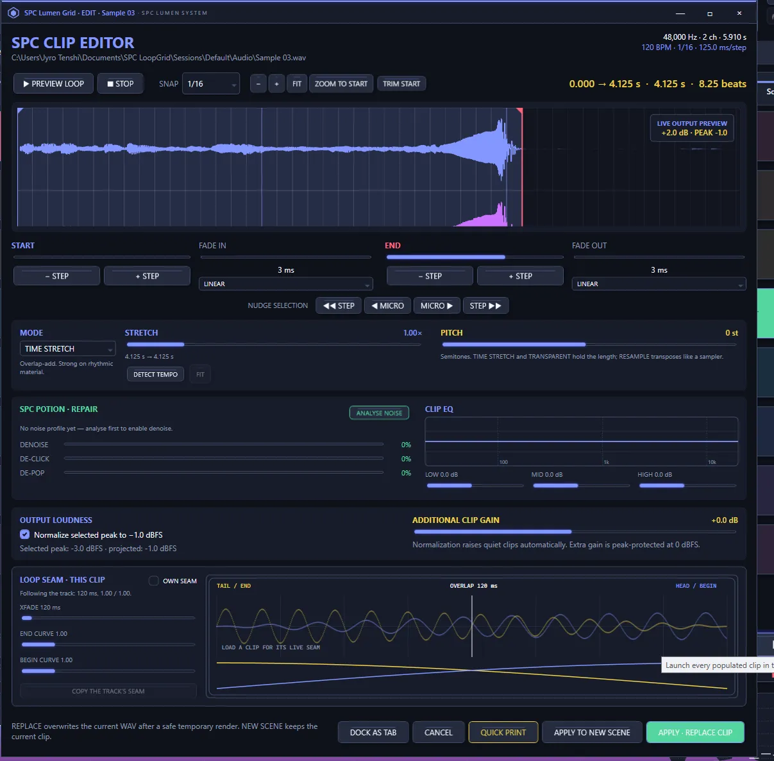Stop loop playback

(121, 83)
